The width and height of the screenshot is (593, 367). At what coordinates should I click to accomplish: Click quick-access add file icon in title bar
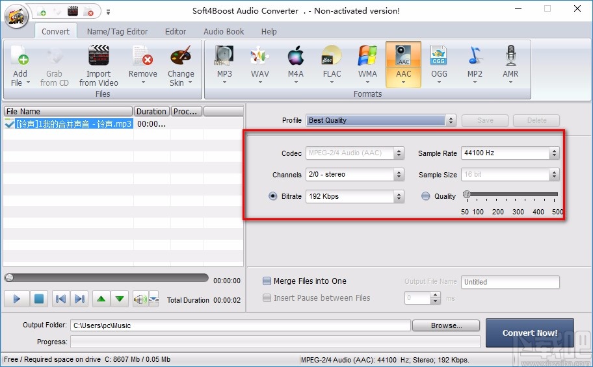(x=41, y=11)
